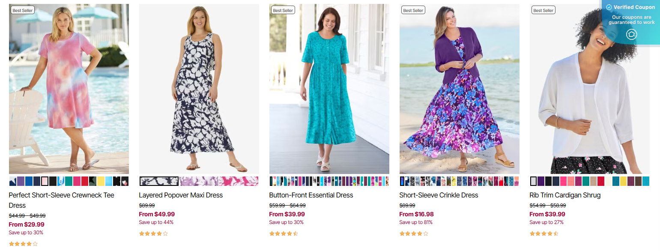
Task: Pick the yellow swatch under the Crewneck Tee Dress
Action: coord(101,181)
